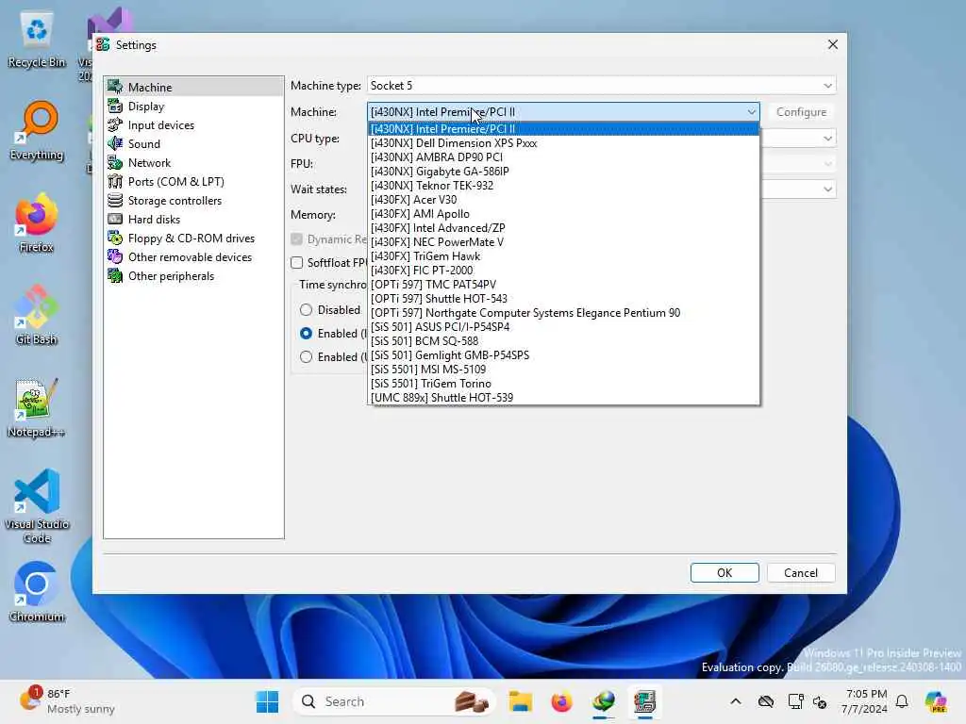Expand the Machine type dropdown
The width and height of the screenshot is (966, 724).
click(x=601, y=86)
